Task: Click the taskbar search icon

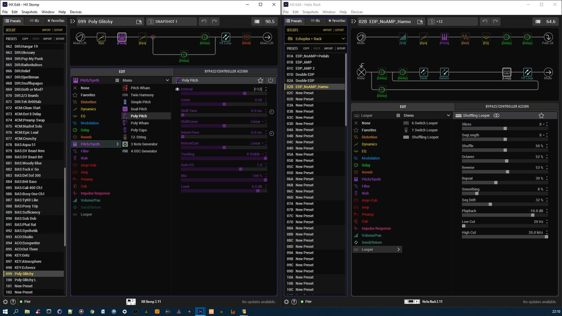Action: pos(16,312)
